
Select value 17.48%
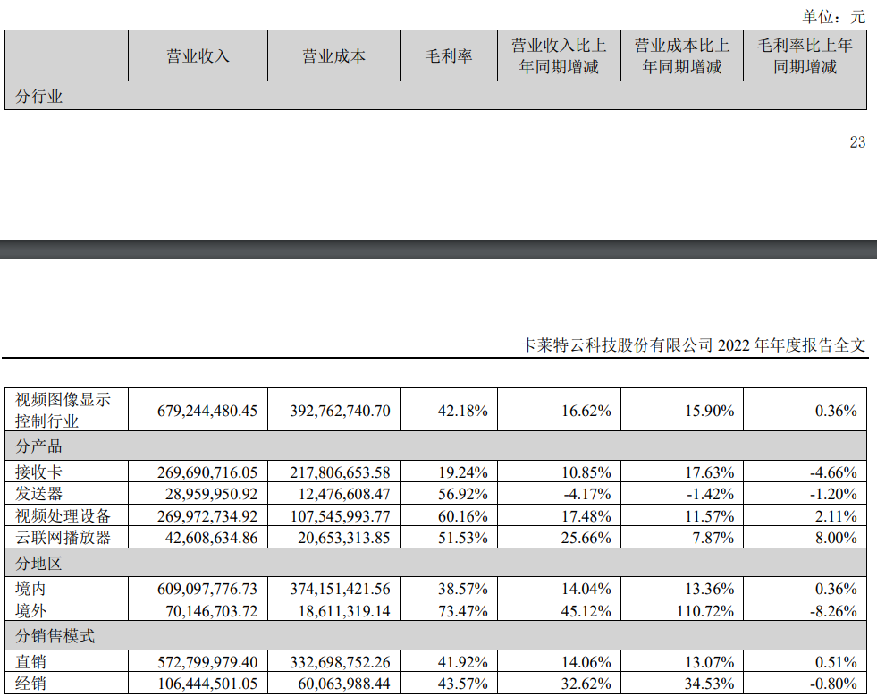[x=586, y=516]
